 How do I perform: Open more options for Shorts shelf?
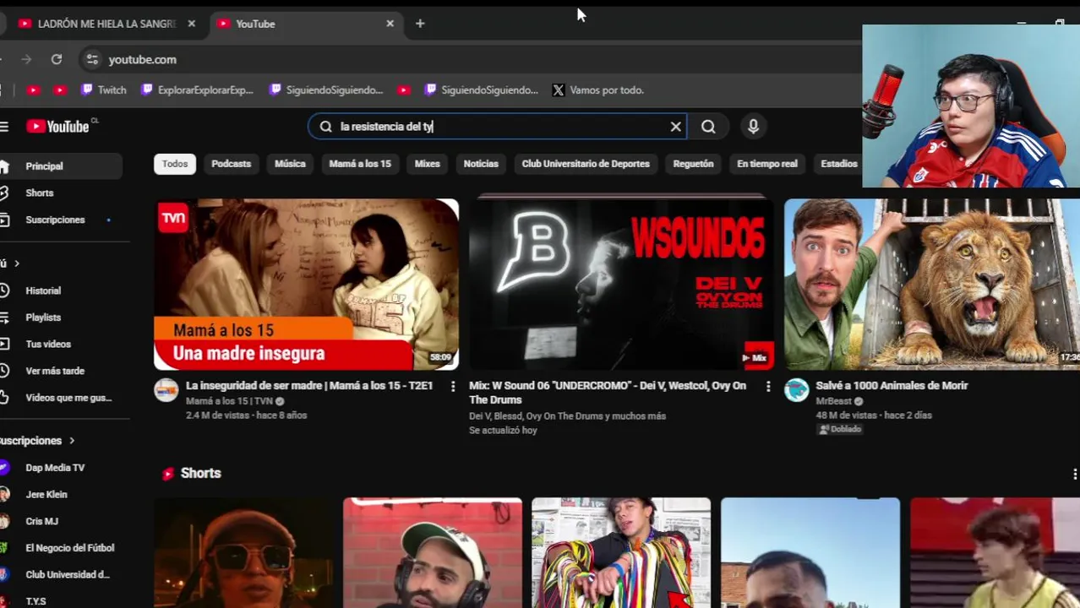pos(1074,474)
